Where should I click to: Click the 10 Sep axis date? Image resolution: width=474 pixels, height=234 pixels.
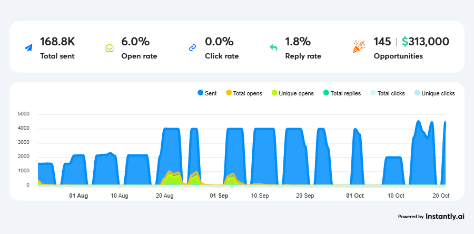[x=260, y=196]
